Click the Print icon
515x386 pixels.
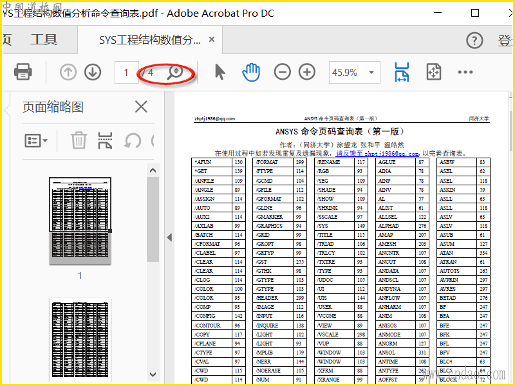click(x=23, y=72)
